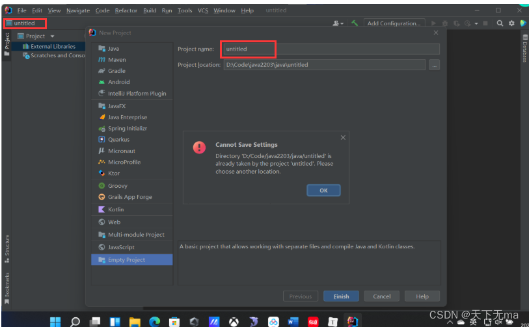Open the View menu
This screenshot has width=529, height=327.
pos(54,10)
